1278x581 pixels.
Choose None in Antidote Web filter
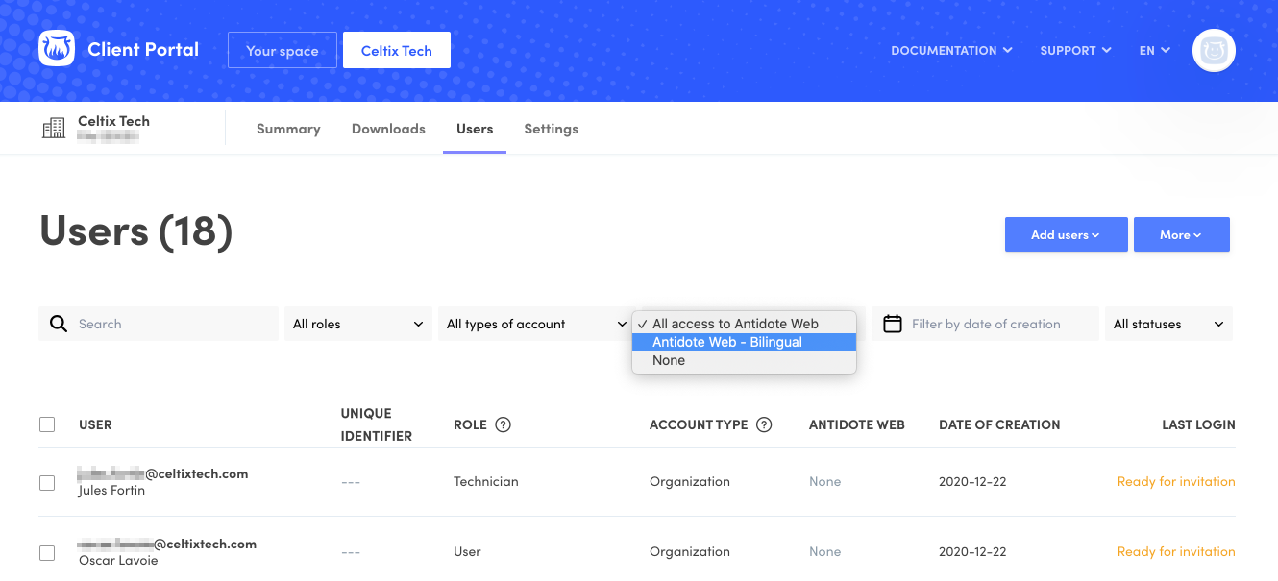coord(744,360)
